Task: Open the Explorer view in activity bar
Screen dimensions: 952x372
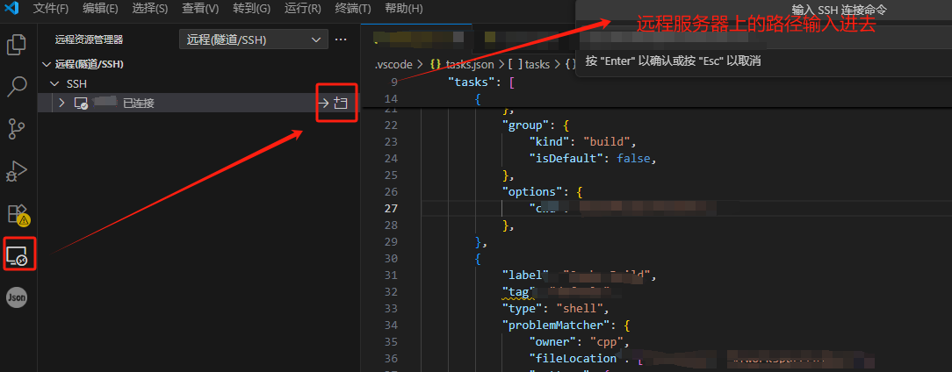Action: [17, 46]
